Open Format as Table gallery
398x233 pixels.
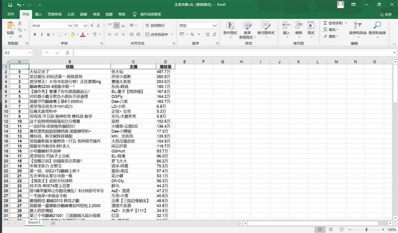click(247, 30)
